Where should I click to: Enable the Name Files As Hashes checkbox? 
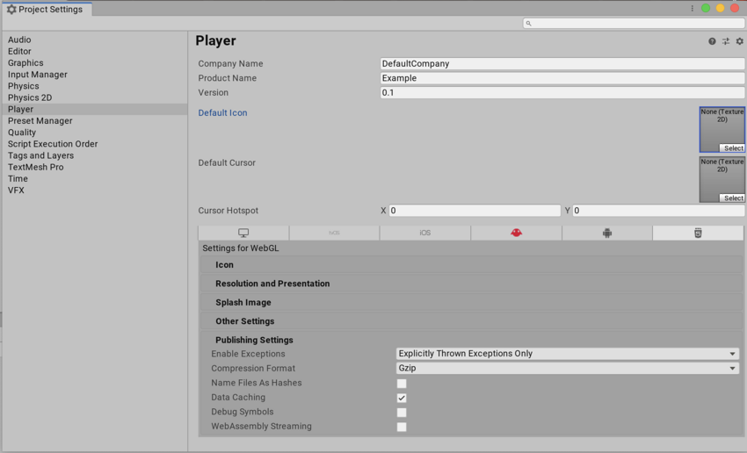402,384
